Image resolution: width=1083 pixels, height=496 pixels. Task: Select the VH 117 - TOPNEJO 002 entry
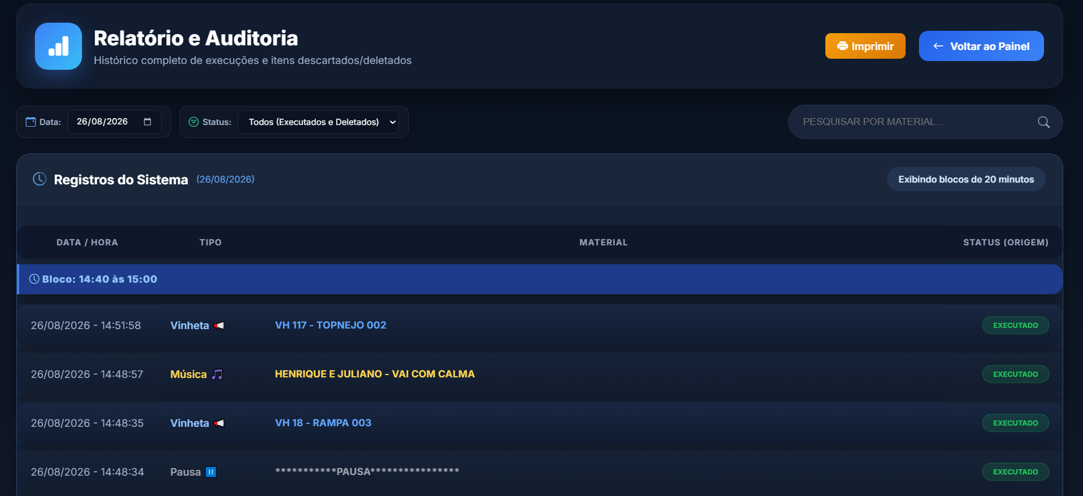330,325
